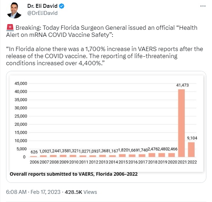Click the tweet text about Florida Surgeon General
Viewport: 212px width, 202px height.
(102, 31)
